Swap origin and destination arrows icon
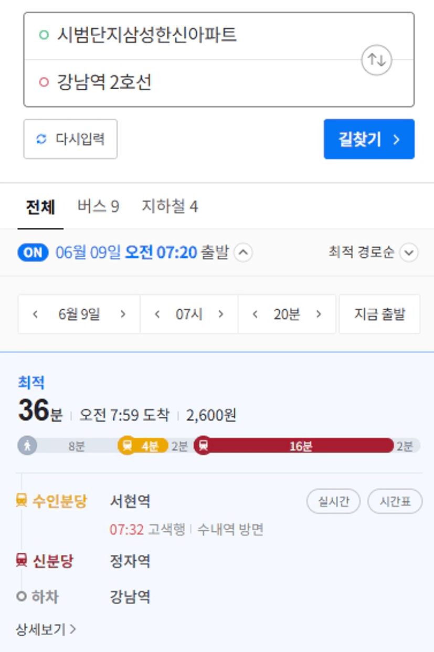Screen dimensions: 434x652 coord(377,60)
